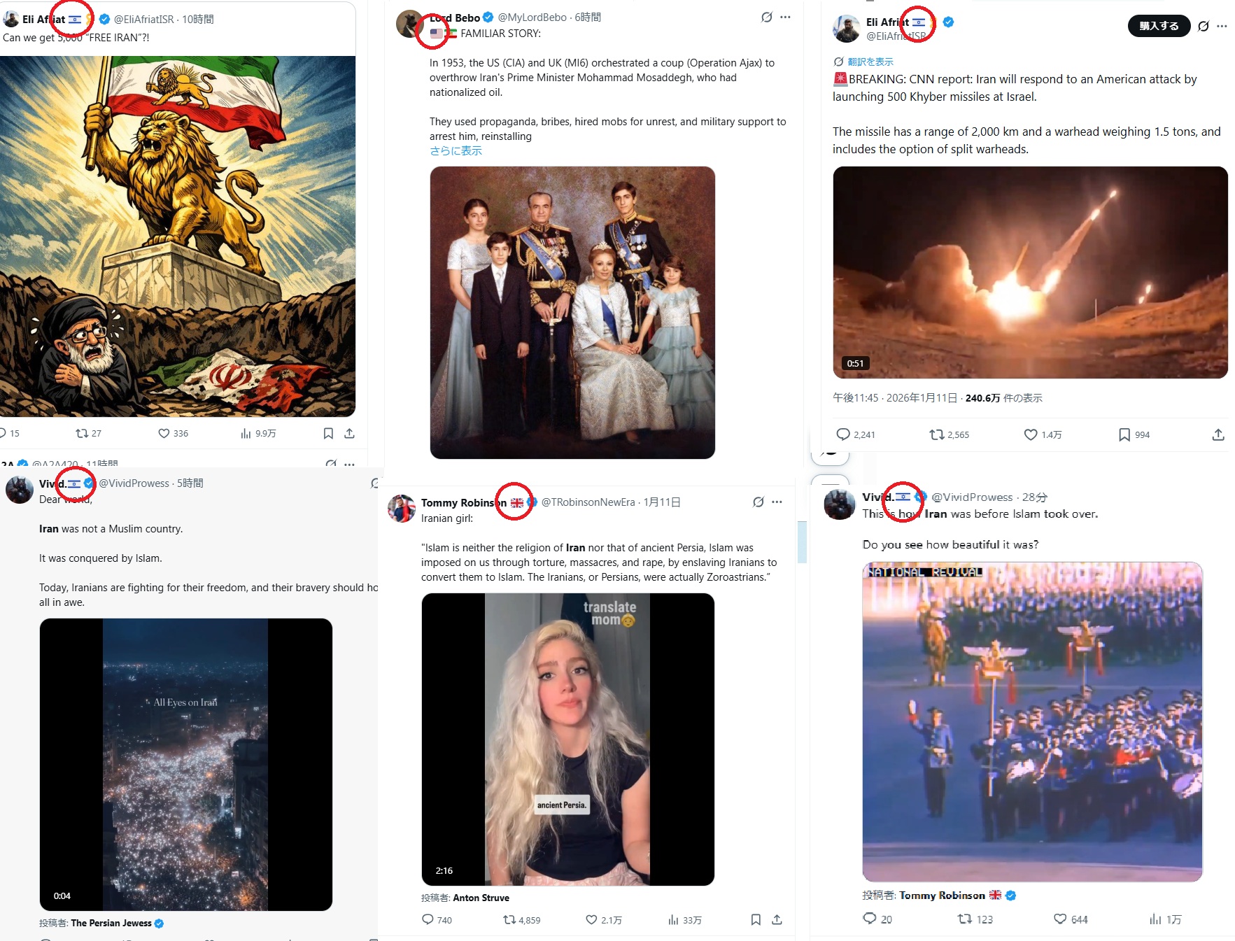
Task: Open the Pahlavi family portrait image
Action: pos(572,313)
